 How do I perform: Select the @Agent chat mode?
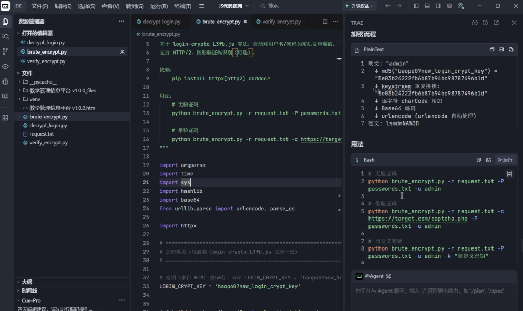pos(374,276)
